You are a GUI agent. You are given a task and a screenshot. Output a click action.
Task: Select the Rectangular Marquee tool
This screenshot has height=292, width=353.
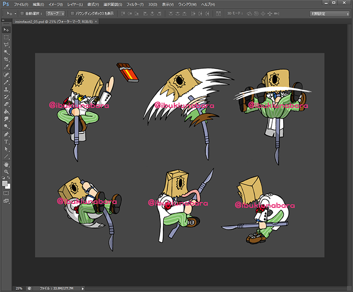[x=6, y=37]
